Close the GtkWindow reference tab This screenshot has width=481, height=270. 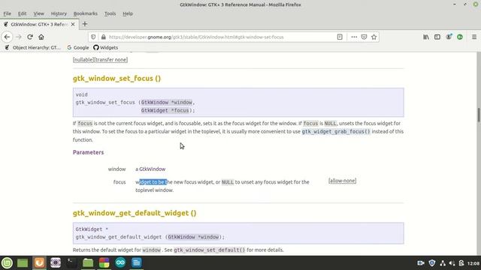[73, 24]
